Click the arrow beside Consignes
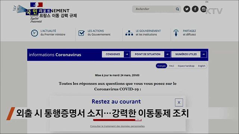 point(127,54)
